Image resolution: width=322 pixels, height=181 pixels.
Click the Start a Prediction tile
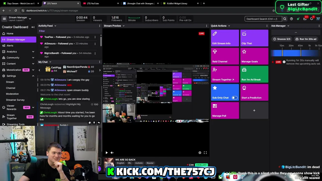[x=254, y=92]
